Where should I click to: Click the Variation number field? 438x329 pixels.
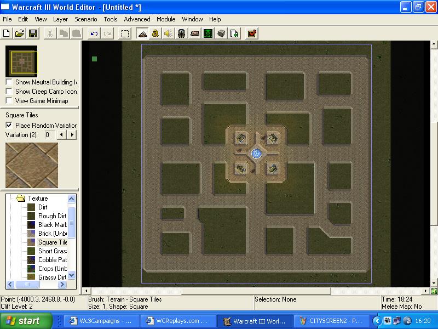(x=50, y=135)
